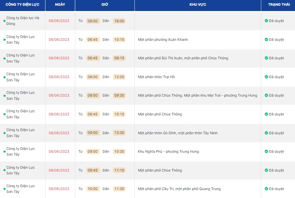The height and width of the screenshot is (198, 295).
Task: Click the date 08/06/2023 in the Nghĩa Phủ row
Action: tap(59, 151)
